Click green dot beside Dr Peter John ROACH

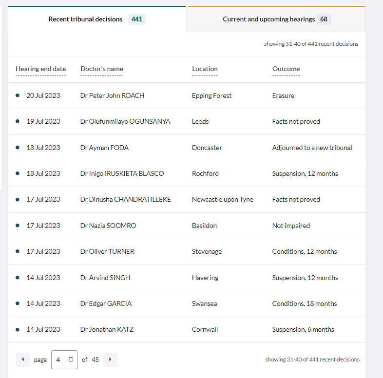coord(18,95)
